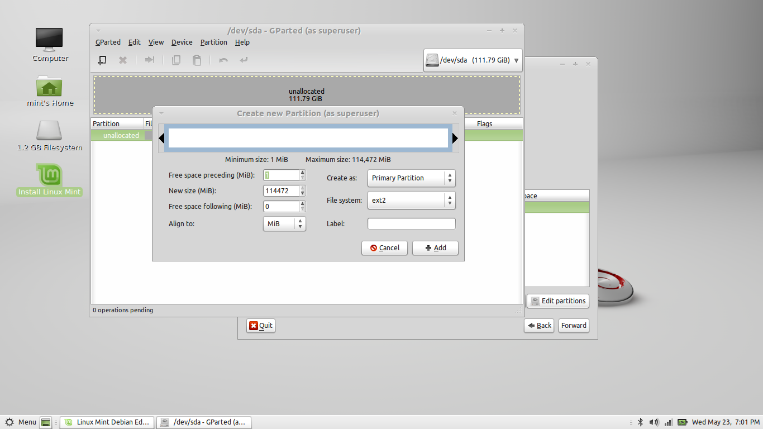Click the Paste partition toolbar icon

point(197,60)
